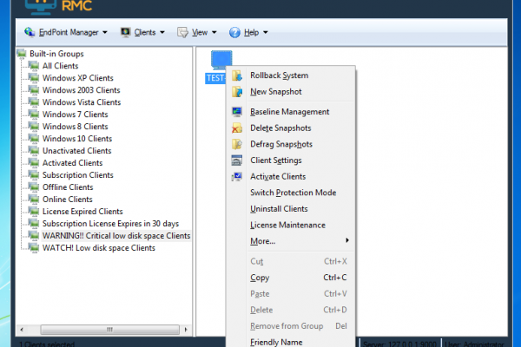The image size is (521, 347).
Task: Click the Client Settings icon
Action: (237, 160)
